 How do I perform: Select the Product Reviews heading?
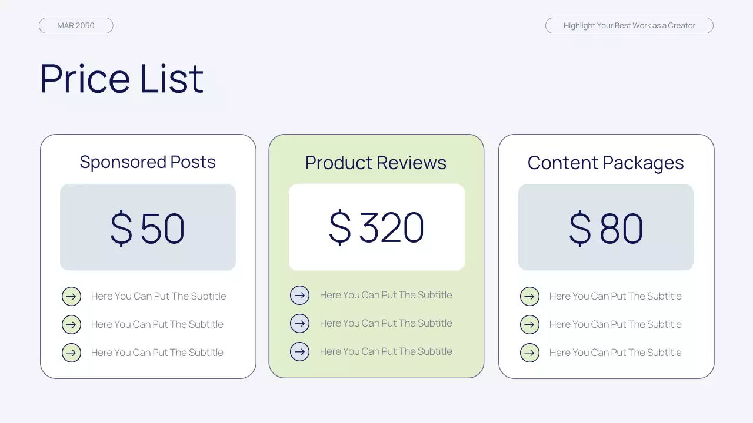(x=376, y=163)
